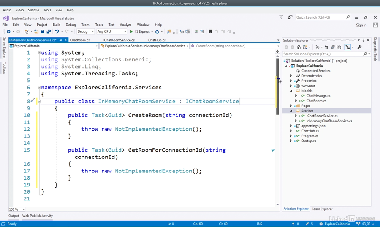
Task: Click the word-wrap arrow glyph on line 15
Action: click(x=272, y=150)
